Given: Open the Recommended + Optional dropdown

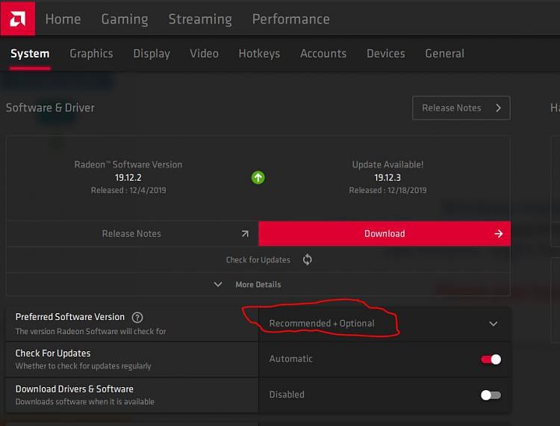Looking at the screenshot, I should pyautogui.click(x=385, y=324).
